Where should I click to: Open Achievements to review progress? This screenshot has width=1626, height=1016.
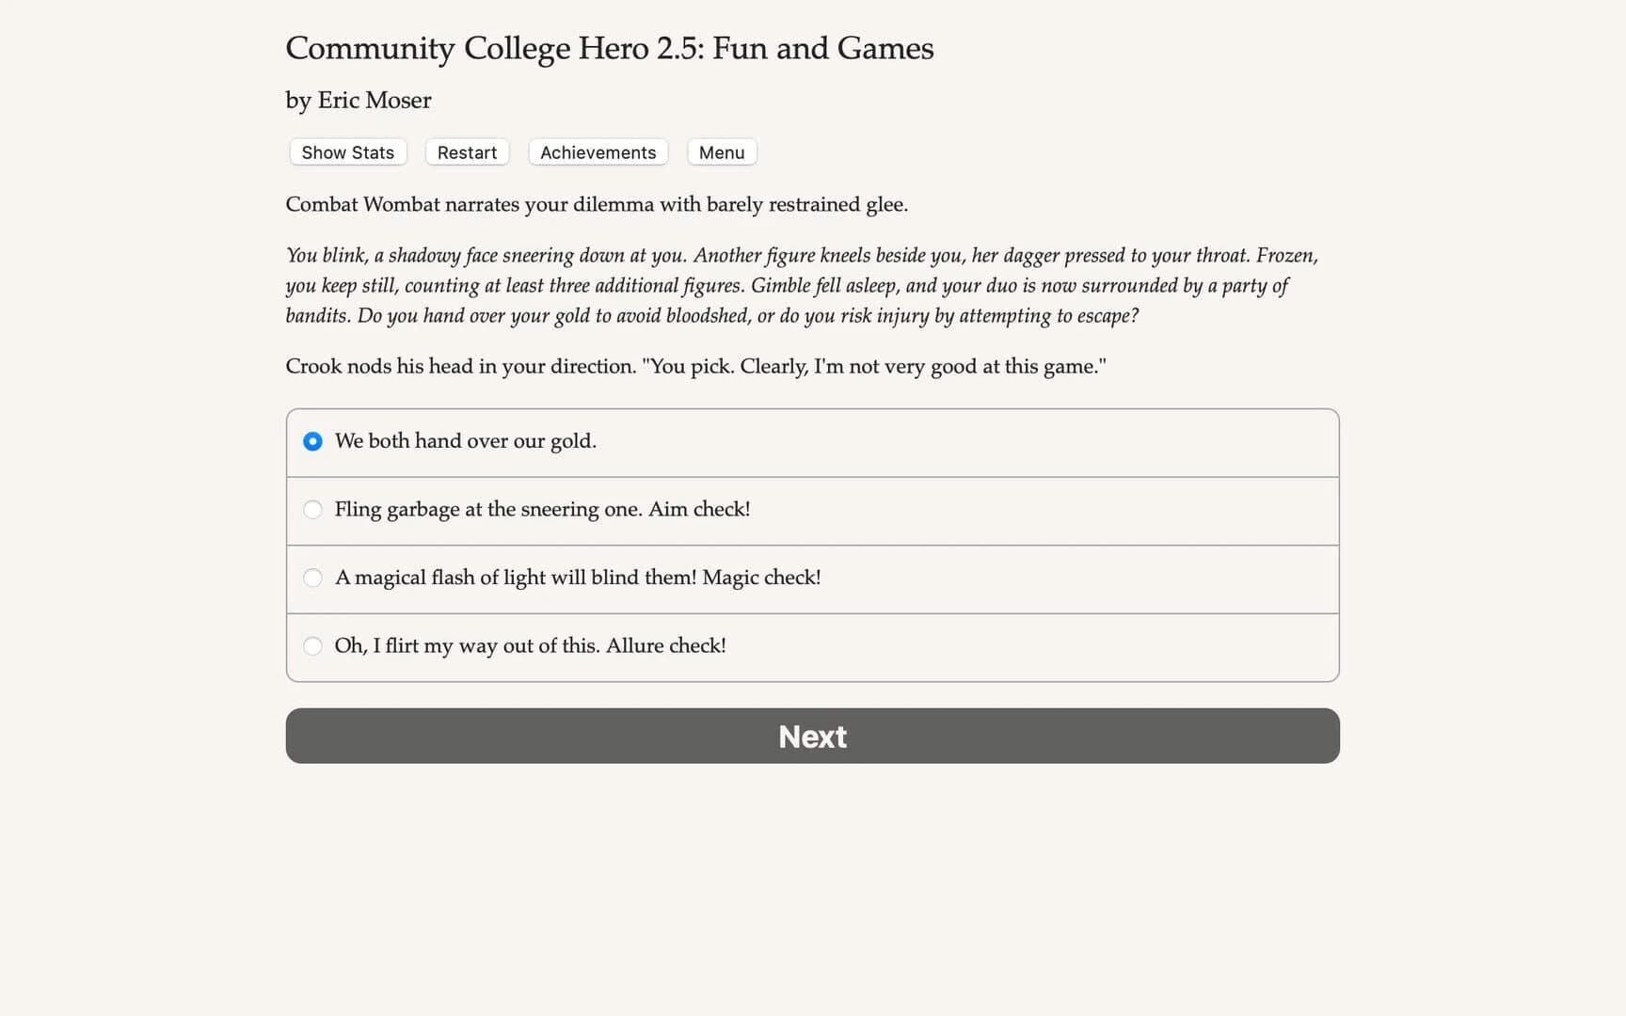point(598,151)
